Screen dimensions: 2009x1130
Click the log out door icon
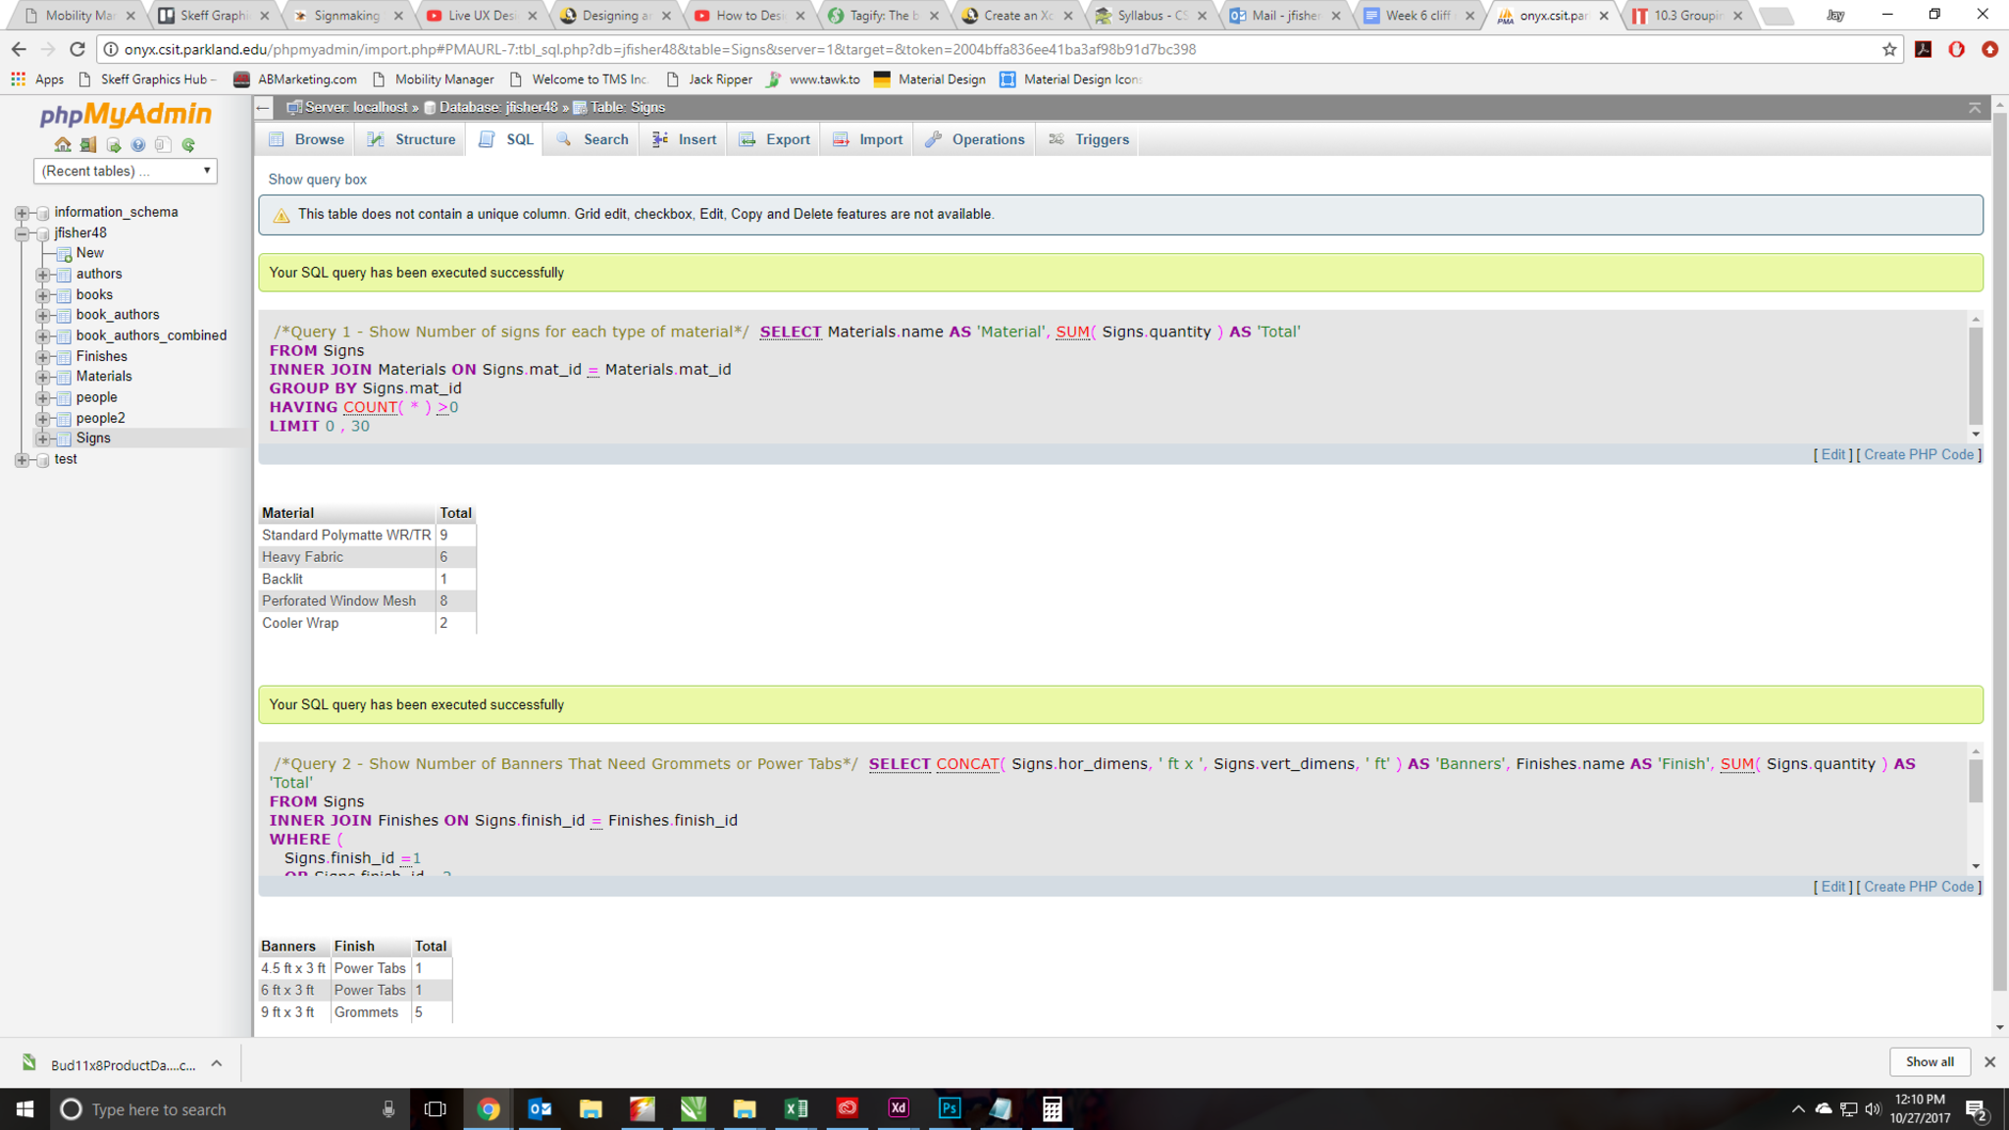(88, 145)
